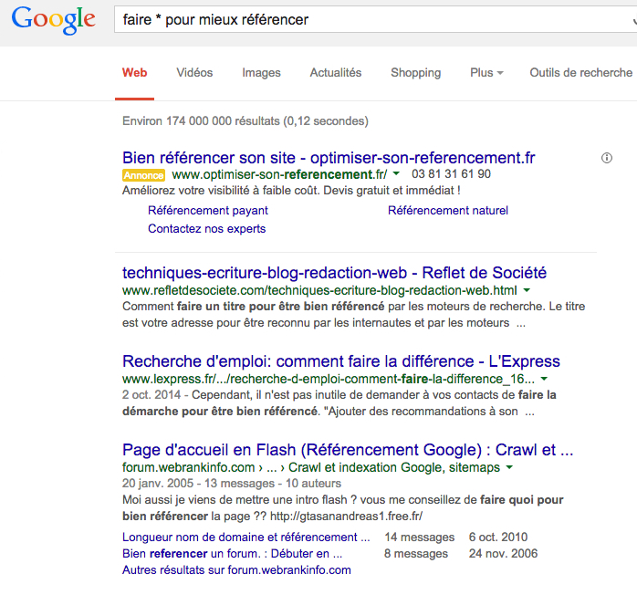Click the Google logo
Image resolution: width=637 pixels, height=595 pixels.
point(53,20)
